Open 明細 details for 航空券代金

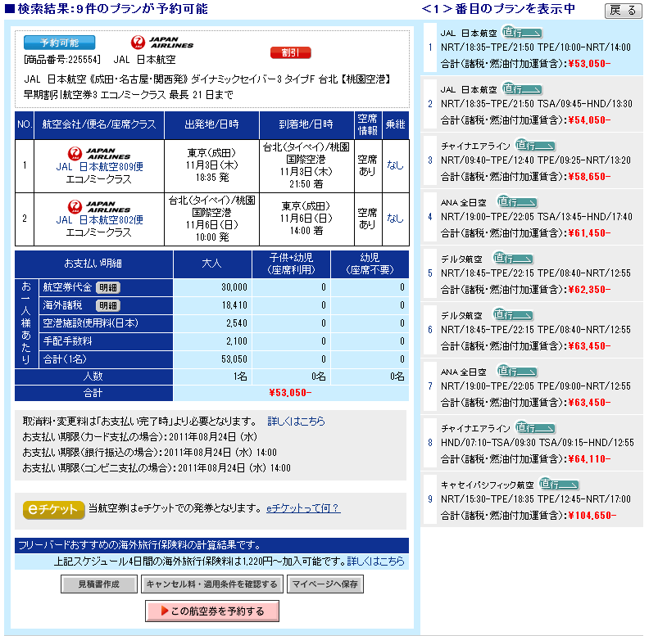(108, 287)
